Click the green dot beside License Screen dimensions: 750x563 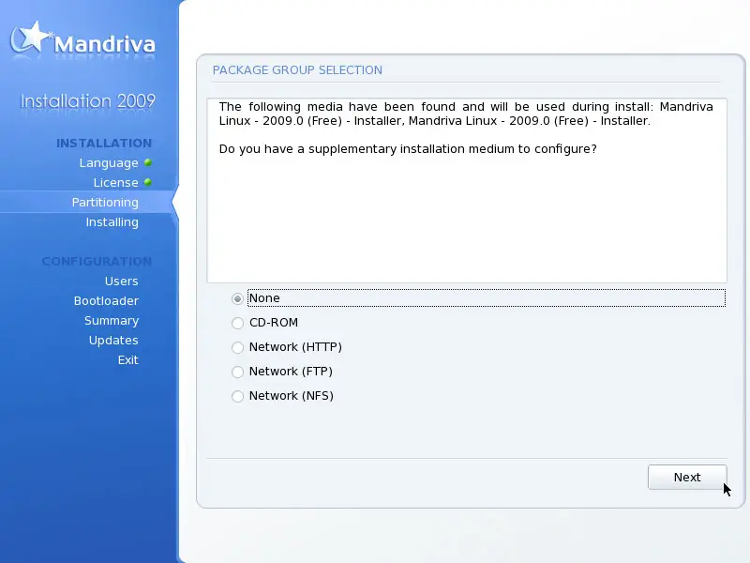pos(148,182)
